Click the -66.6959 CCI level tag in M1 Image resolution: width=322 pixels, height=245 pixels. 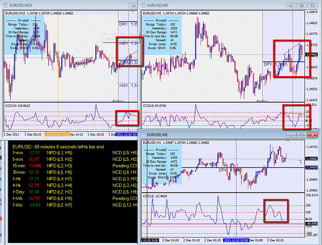click(x=312, y=224)
